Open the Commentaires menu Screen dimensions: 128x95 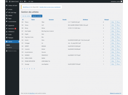click(x=11, y=22)
